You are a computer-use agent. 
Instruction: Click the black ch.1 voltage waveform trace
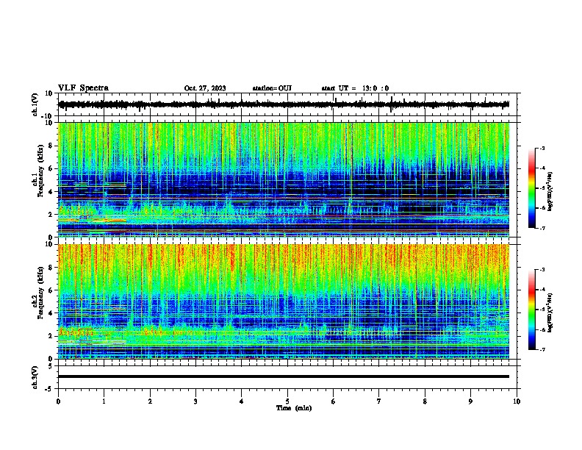(284, 104)
